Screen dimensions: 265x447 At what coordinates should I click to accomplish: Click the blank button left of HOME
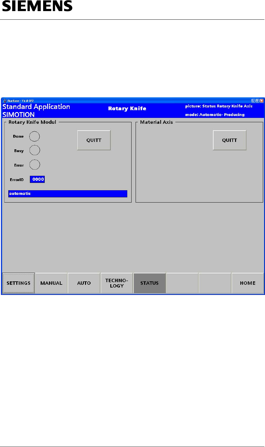click(x=215, y=283)
